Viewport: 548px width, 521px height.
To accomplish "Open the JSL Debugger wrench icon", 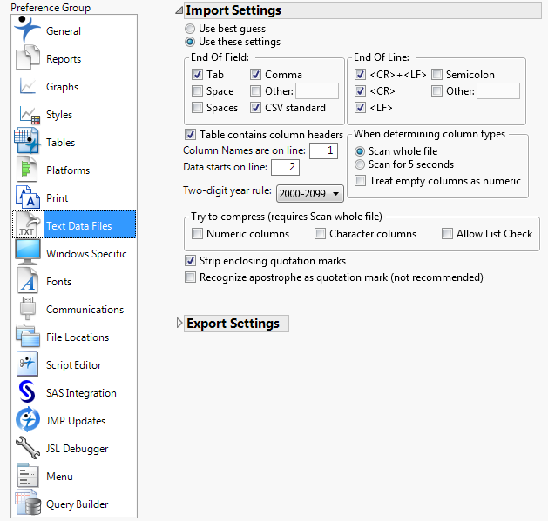I will [29, 449].
